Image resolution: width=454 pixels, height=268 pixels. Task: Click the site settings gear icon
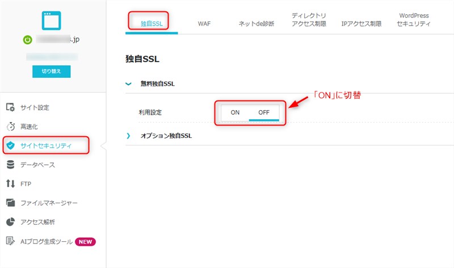tap(10, 107)
